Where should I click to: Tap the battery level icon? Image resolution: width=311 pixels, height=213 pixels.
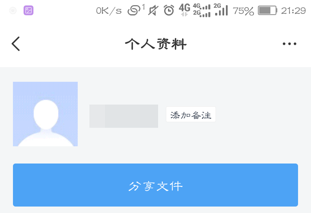(x=267, y=10)
